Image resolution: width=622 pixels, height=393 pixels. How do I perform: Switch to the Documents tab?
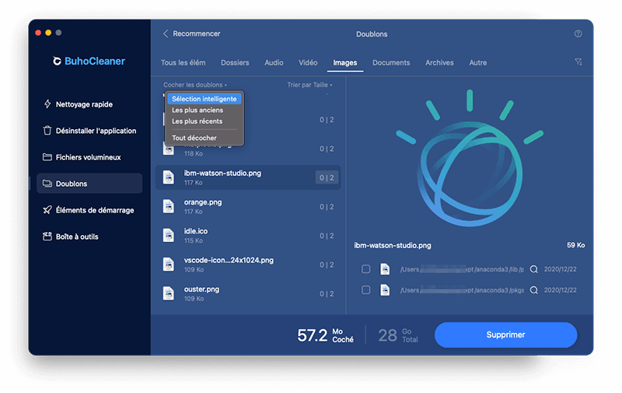click(x=391, y=63)
